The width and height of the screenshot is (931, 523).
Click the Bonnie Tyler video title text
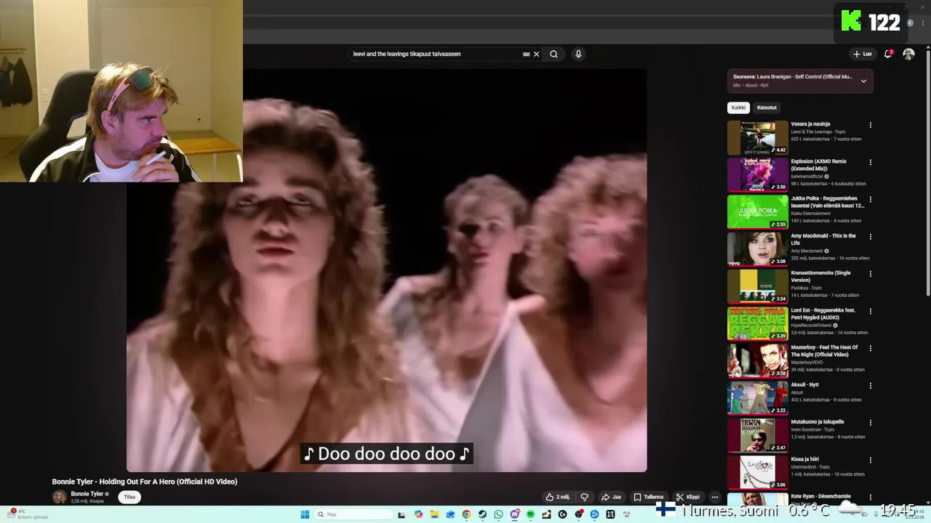point(145,482)
